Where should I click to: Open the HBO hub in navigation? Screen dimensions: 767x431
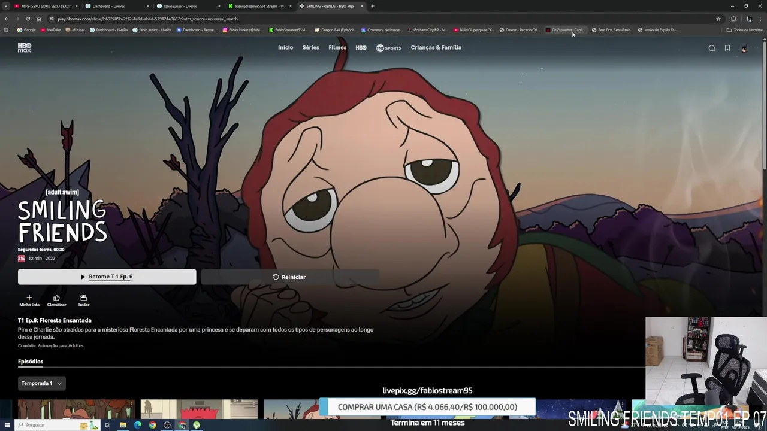coord(361,48)
